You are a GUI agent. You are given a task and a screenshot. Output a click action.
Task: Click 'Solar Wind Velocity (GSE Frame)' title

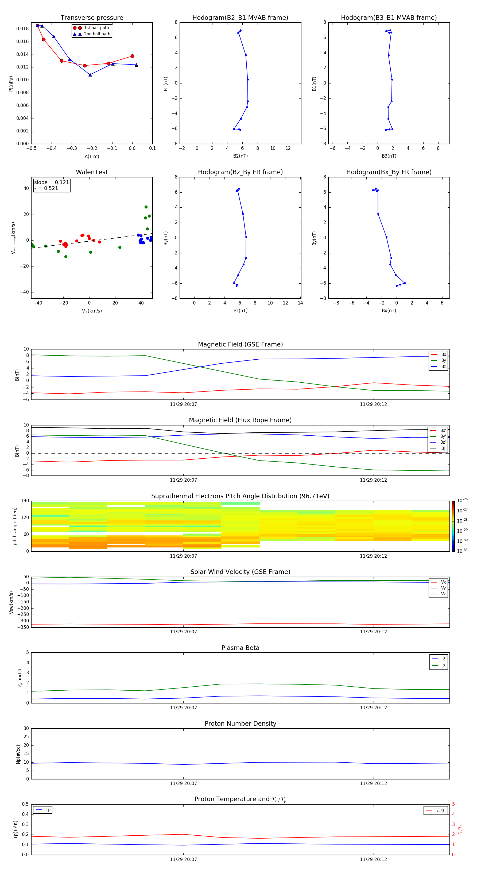click(240, 572)
